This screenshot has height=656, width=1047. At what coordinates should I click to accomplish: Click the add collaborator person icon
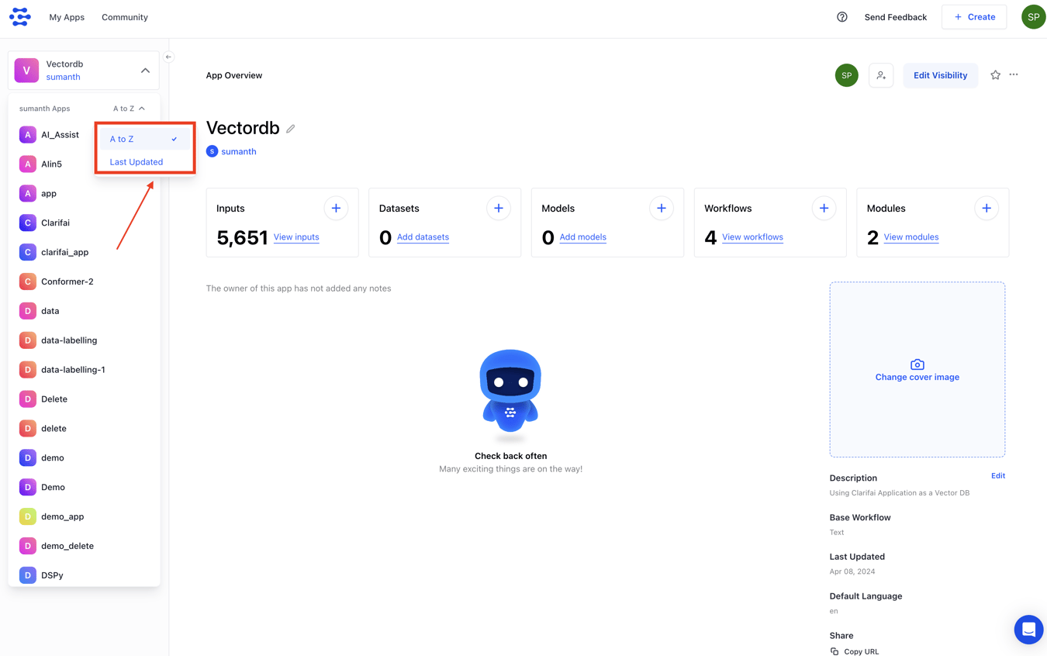[x=881, y=75]
